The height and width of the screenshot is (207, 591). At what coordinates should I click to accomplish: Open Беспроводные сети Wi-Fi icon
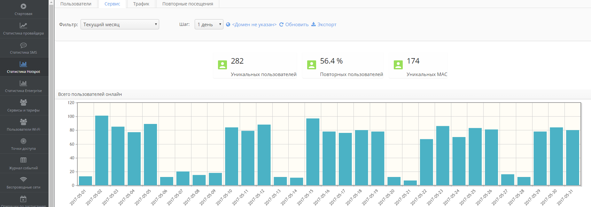[23, 180]
